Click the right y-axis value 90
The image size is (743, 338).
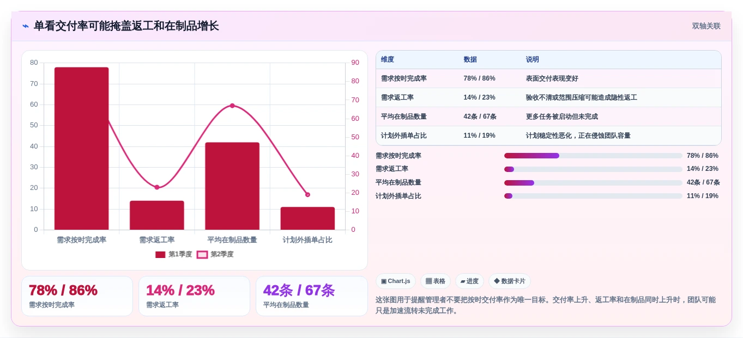[x=355, y=63]
